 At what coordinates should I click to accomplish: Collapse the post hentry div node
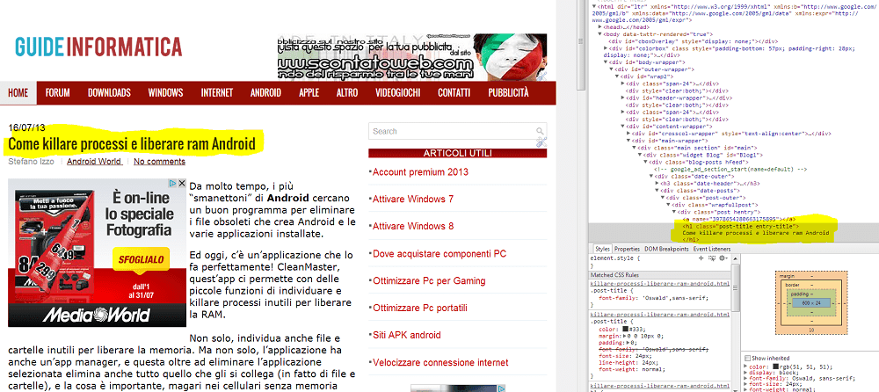pyautogui.click(x=673, y=212)
